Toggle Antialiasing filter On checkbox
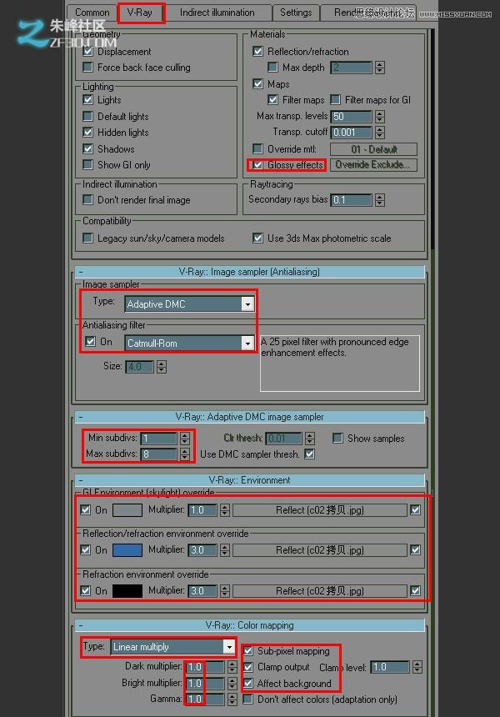 click(91, 342)
